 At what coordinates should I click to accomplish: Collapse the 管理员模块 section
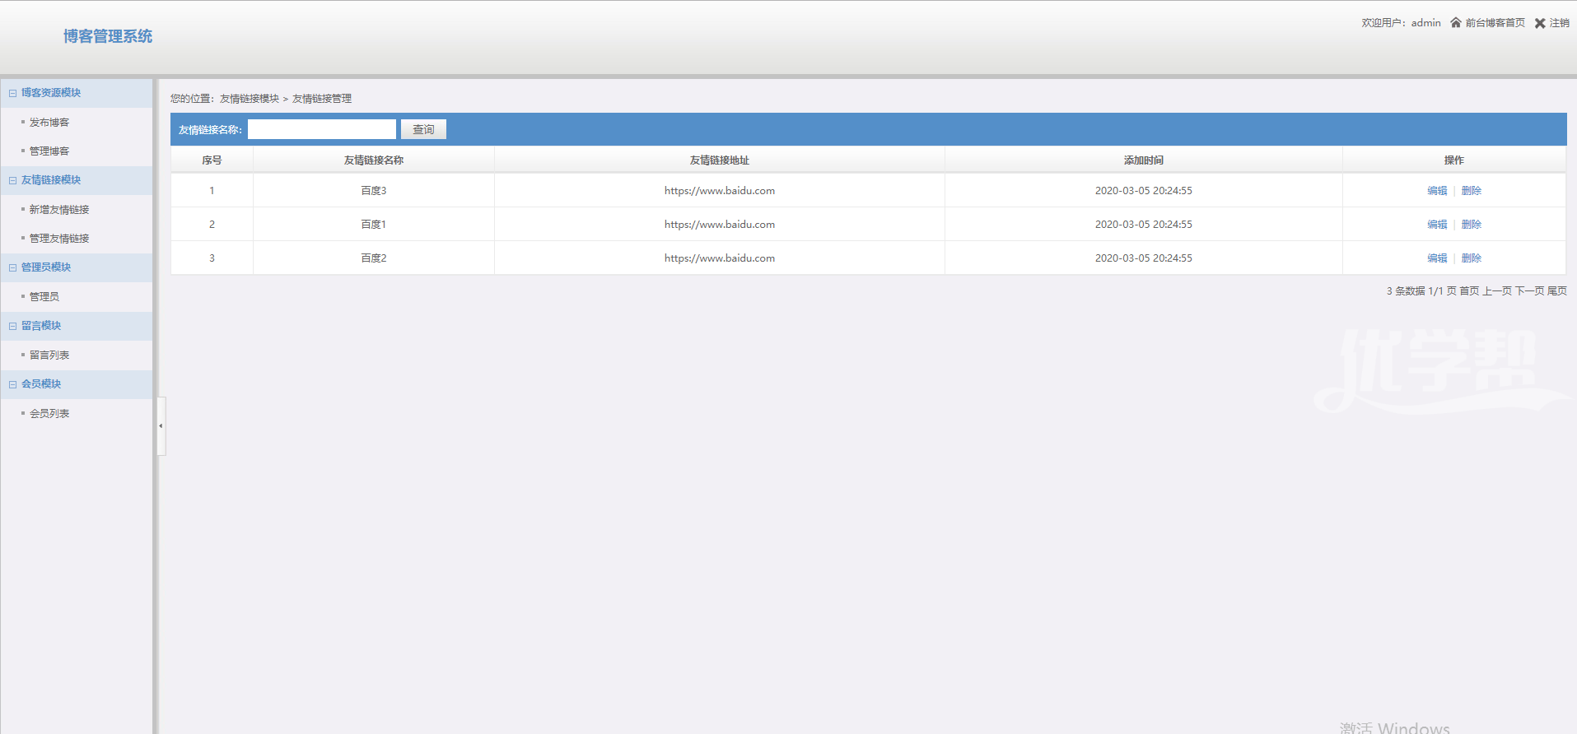click(x=12, y=267)
